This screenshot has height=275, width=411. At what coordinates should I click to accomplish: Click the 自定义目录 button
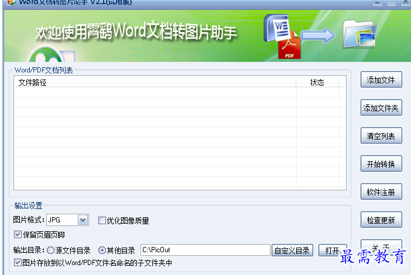coord(292,250)
